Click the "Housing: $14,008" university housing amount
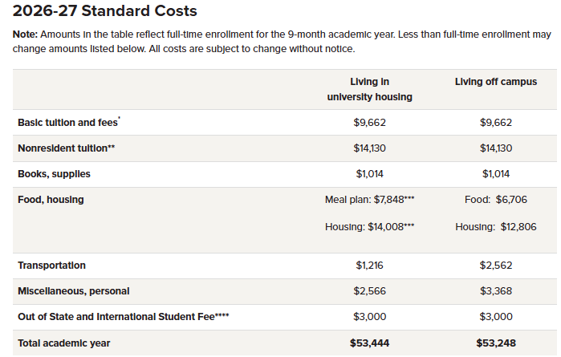This screenshot has height=357, width=561. (369, 227)
